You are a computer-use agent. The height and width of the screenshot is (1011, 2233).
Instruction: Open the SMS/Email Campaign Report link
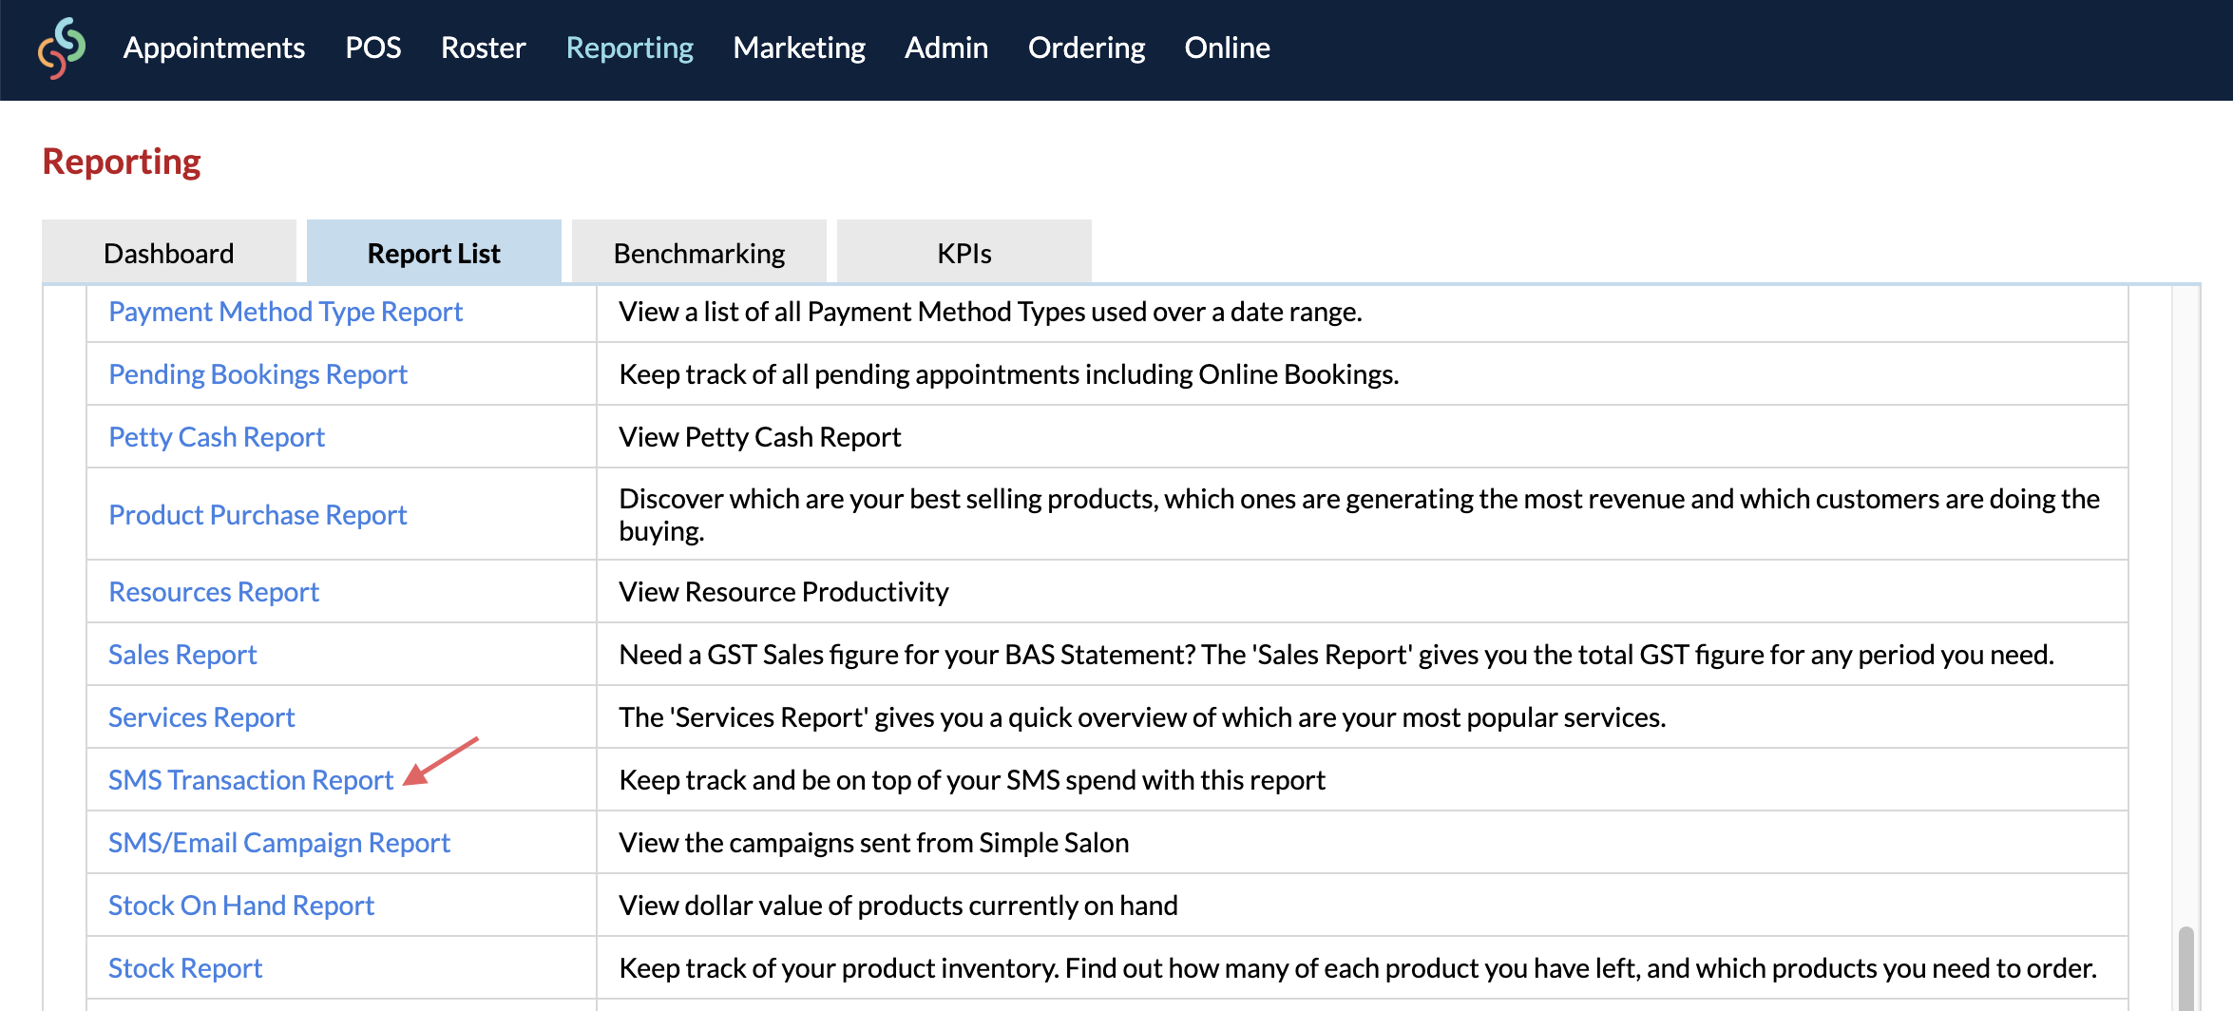click(x=279, y=843)
